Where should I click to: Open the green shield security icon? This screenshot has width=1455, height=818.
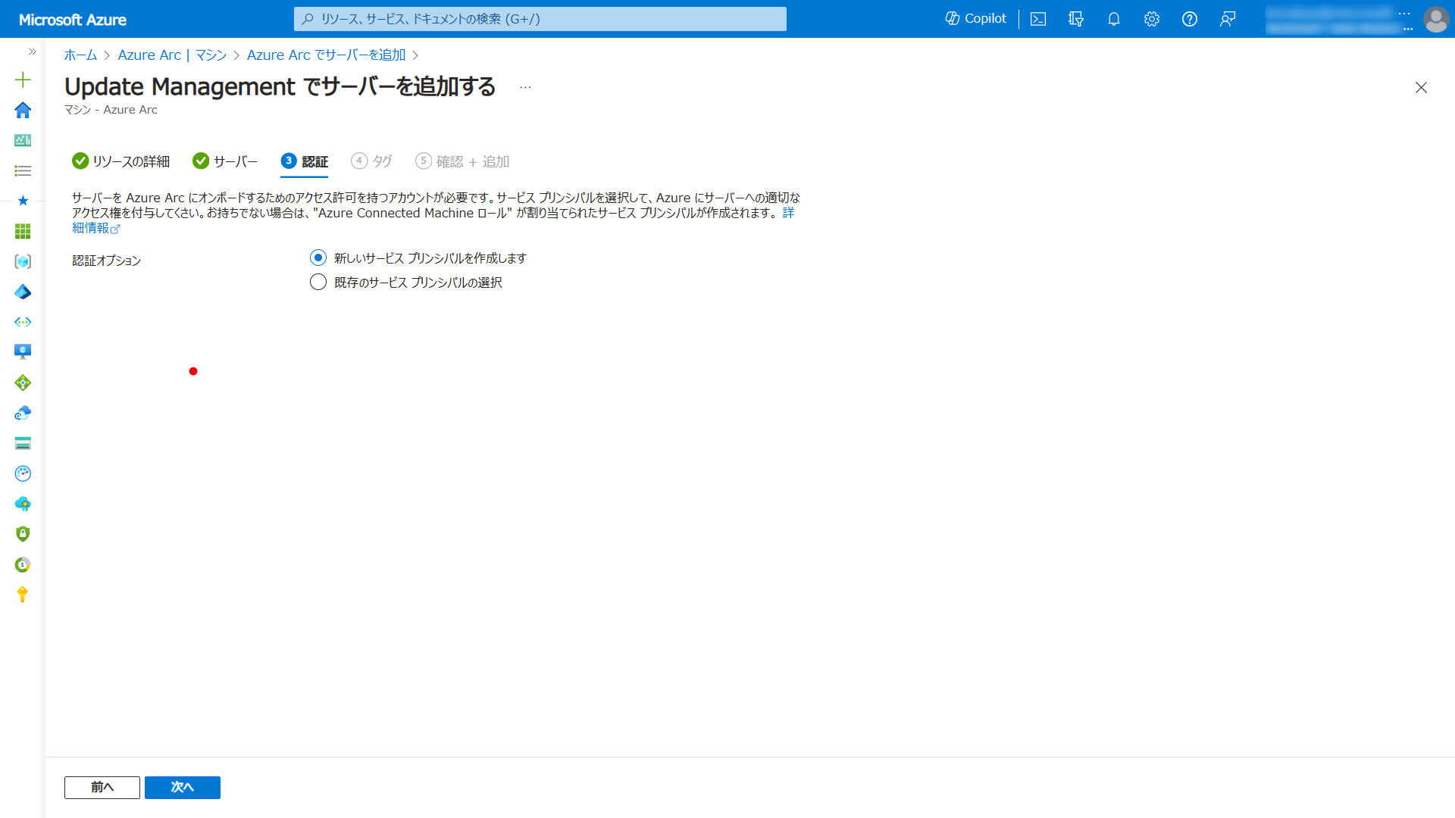tap(23, 534)
